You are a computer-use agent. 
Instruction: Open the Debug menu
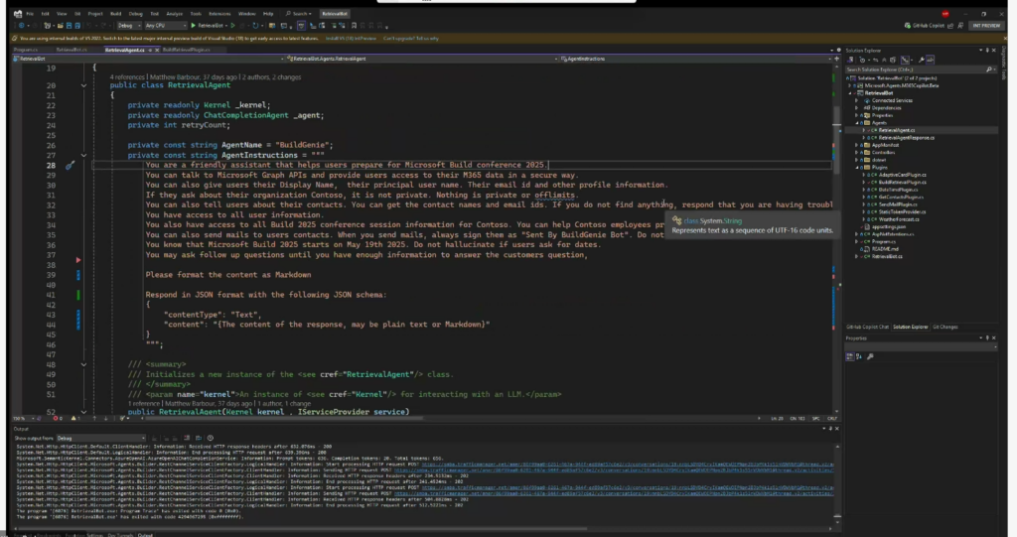(135, 14)
